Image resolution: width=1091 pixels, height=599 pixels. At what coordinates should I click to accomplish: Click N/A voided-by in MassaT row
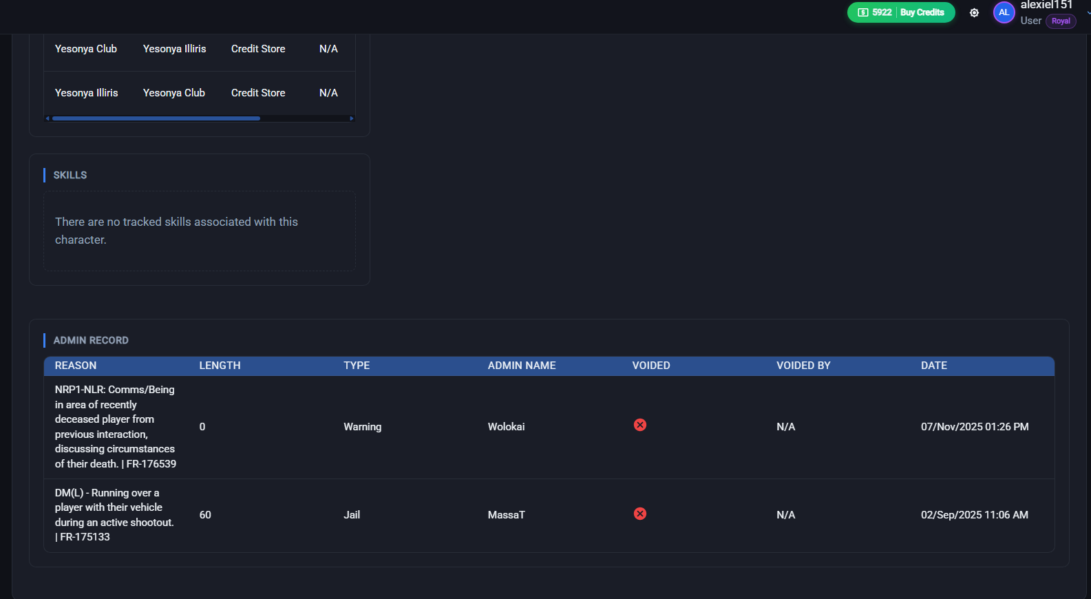click(785, 515)
